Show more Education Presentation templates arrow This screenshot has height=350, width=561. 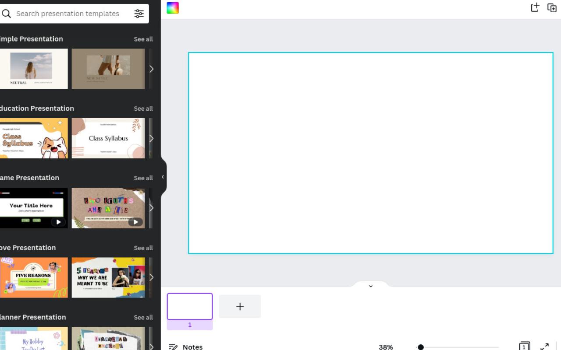[151, 138]
